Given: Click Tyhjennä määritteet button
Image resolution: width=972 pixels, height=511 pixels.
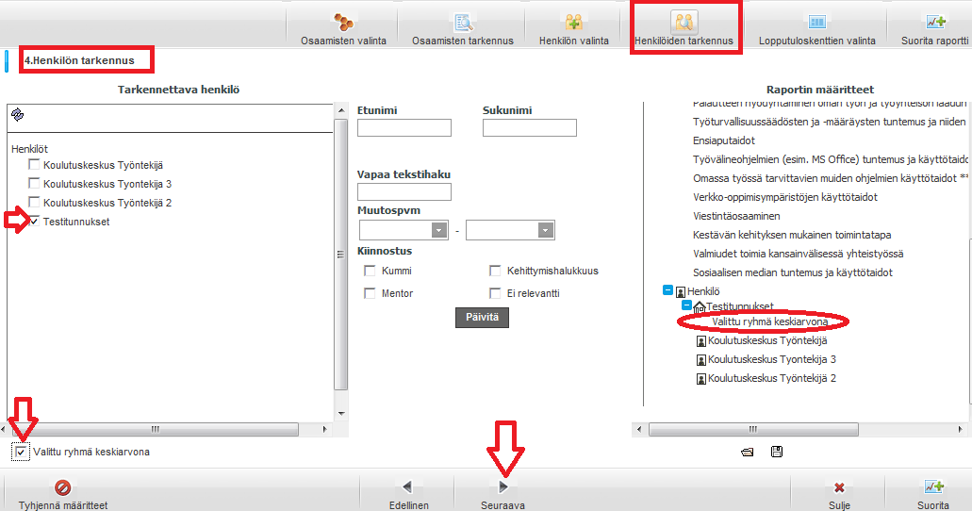Looking at the screenshot, I should (62, 494).
